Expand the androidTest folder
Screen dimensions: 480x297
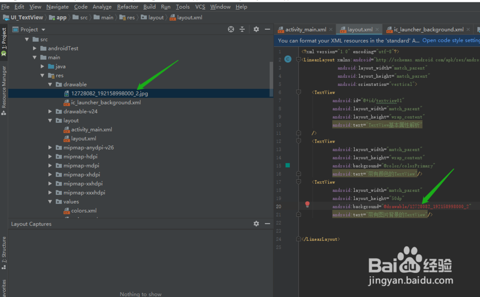pyautogui.click(x=35, y=48)
